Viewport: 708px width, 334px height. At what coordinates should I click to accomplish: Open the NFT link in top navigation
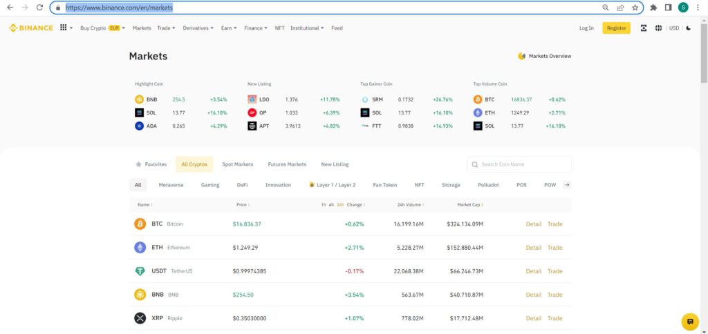[x=279, y=28]
